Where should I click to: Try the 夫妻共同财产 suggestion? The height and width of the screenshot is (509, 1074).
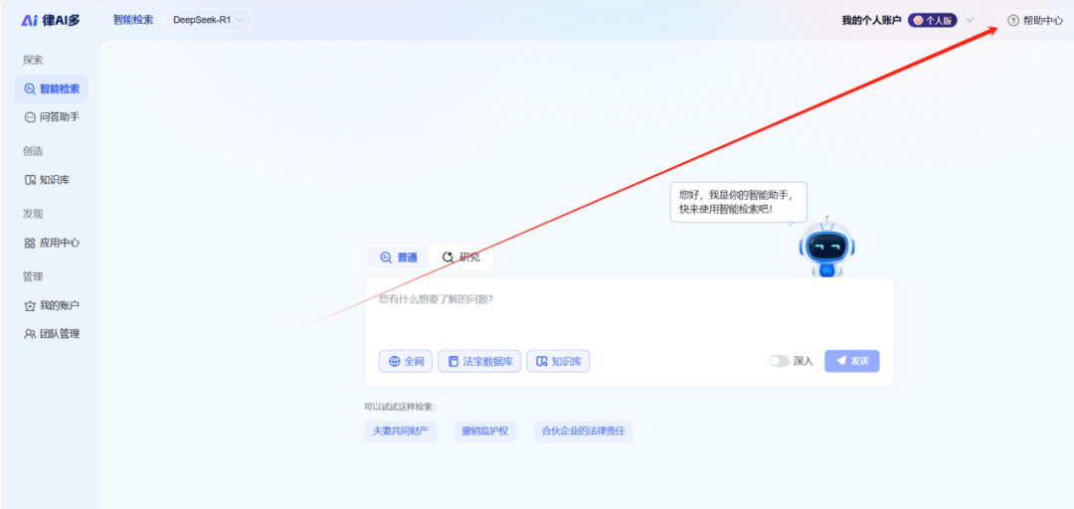(400, 431)
